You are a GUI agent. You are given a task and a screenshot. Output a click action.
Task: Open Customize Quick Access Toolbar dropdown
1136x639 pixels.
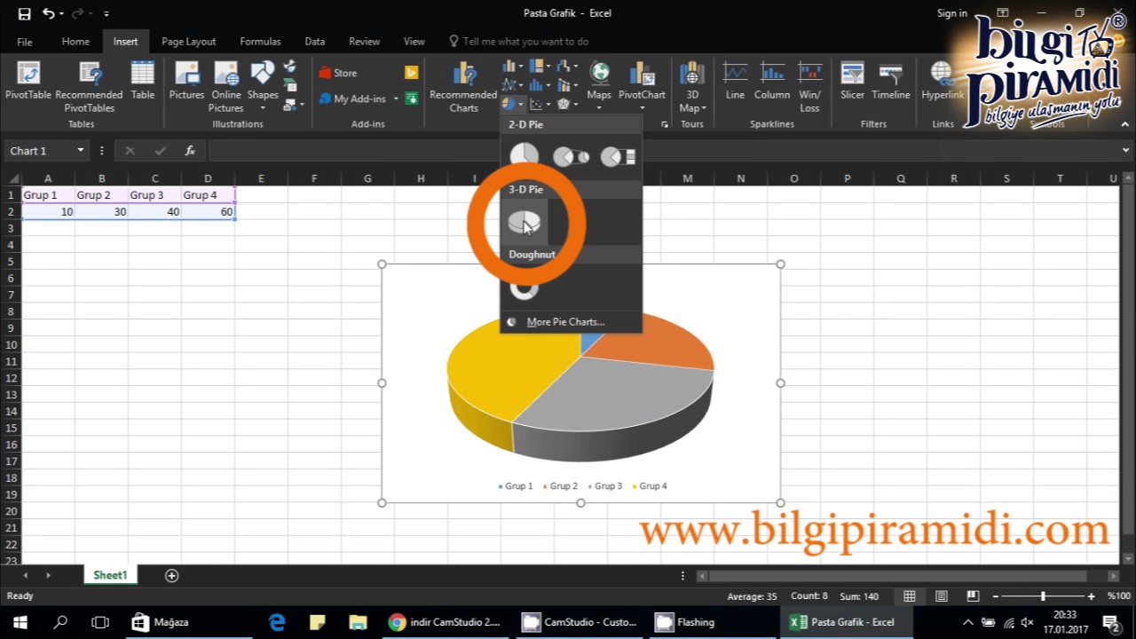click(x=106, y=14)
